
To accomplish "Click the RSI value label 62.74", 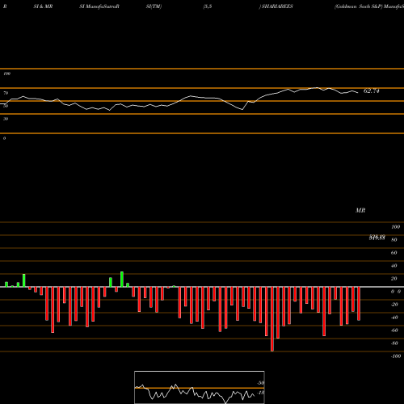I will (x=371, y=91).
